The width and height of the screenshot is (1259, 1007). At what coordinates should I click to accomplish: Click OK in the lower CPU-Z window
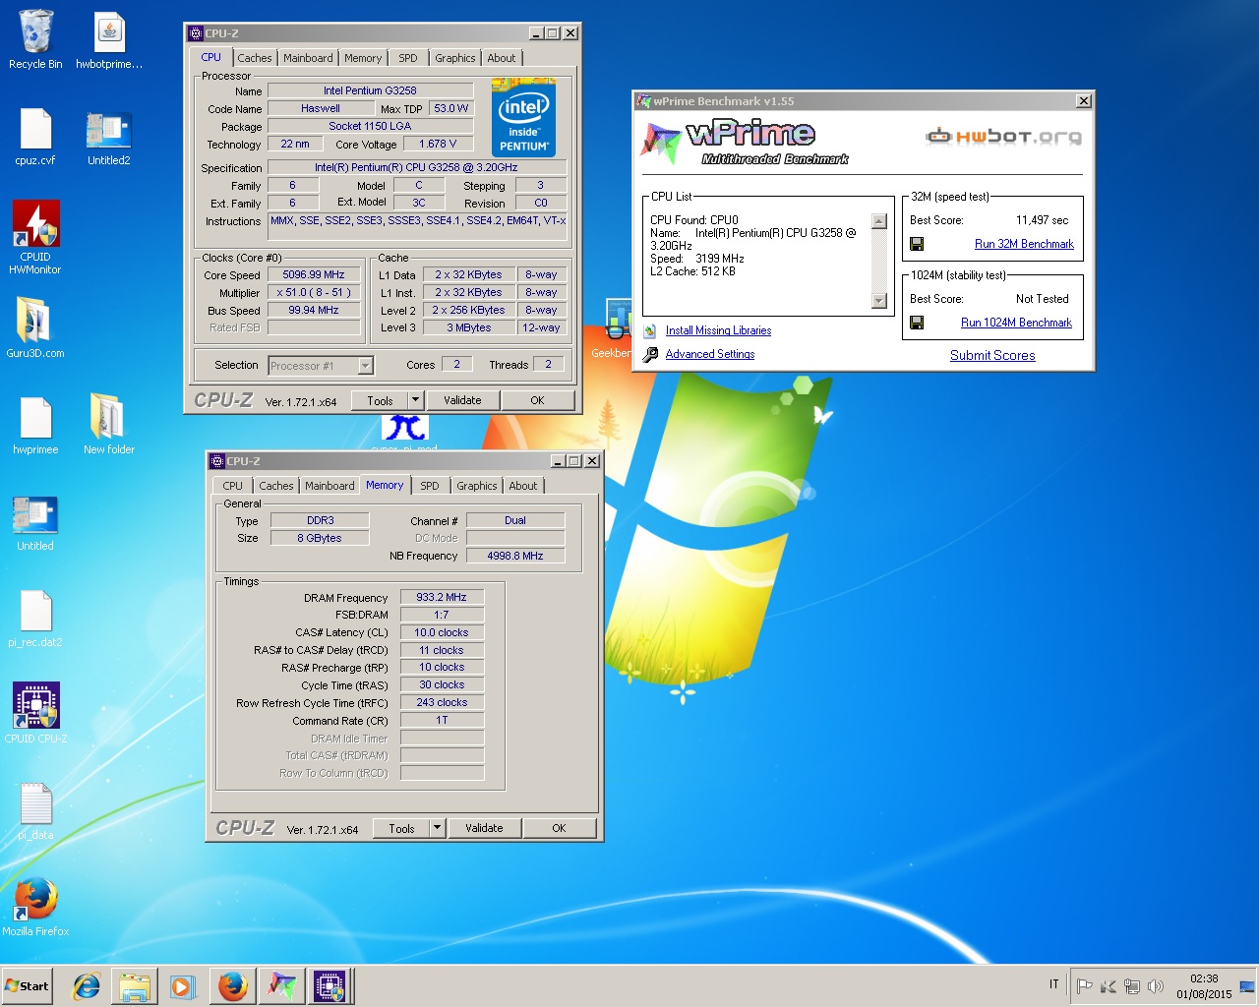559,828
